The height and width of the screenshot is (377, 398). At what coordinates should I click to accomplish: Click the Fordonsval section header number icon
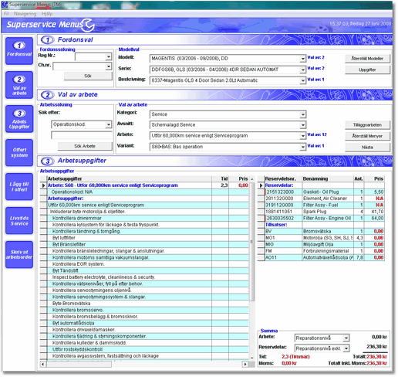click(48, 39)
